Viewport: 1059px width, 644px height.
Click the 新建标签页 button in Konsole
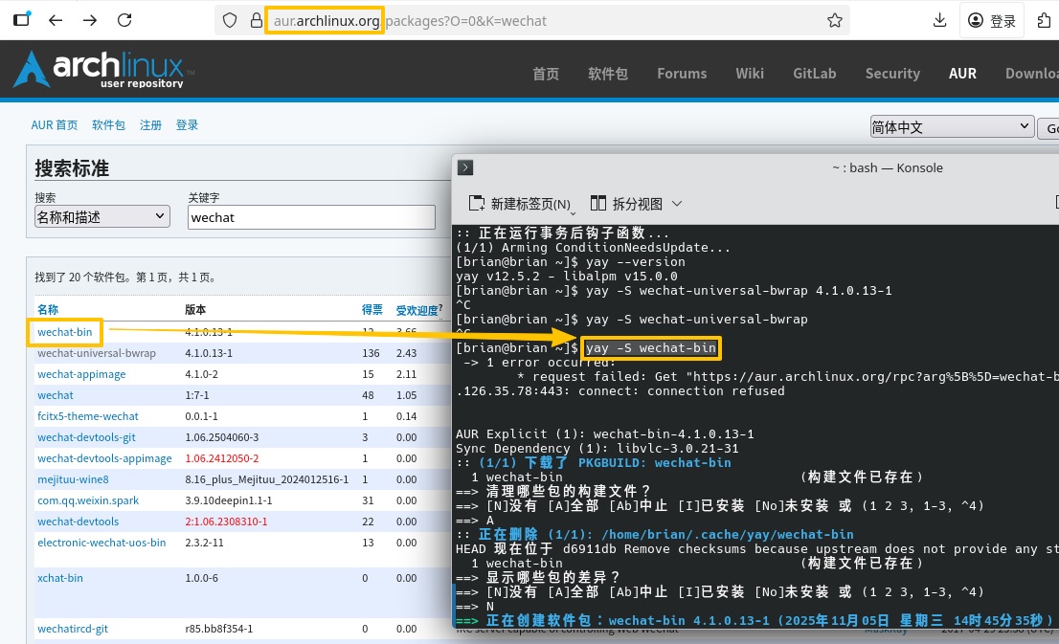tap(520, 204)
